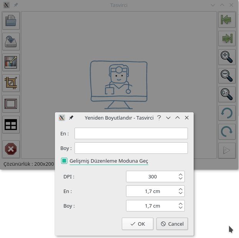The image size is (239, 238).
Task: Open file icon in Tasvirci toolbar
Action: (x=11, y=21)
